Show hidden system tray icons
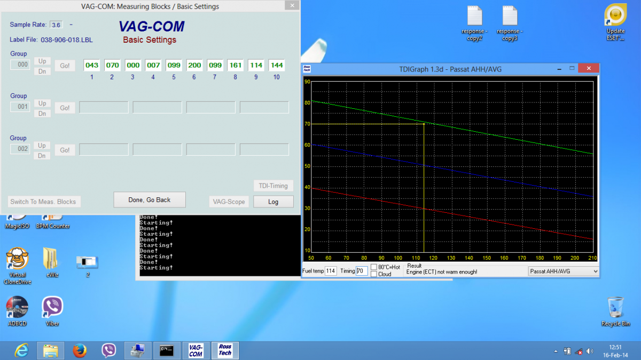The image size is (641, 360). pyautogui.click(x=556, y=351)
